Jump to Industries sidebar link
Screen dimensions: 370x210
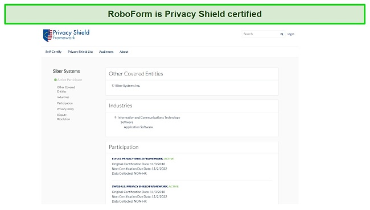click(x=63, y=97)
